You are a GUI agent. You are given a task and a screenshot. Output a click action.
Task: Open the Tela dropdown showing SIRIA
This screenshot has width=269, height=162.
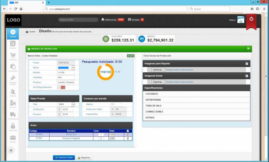coord(73,104)
